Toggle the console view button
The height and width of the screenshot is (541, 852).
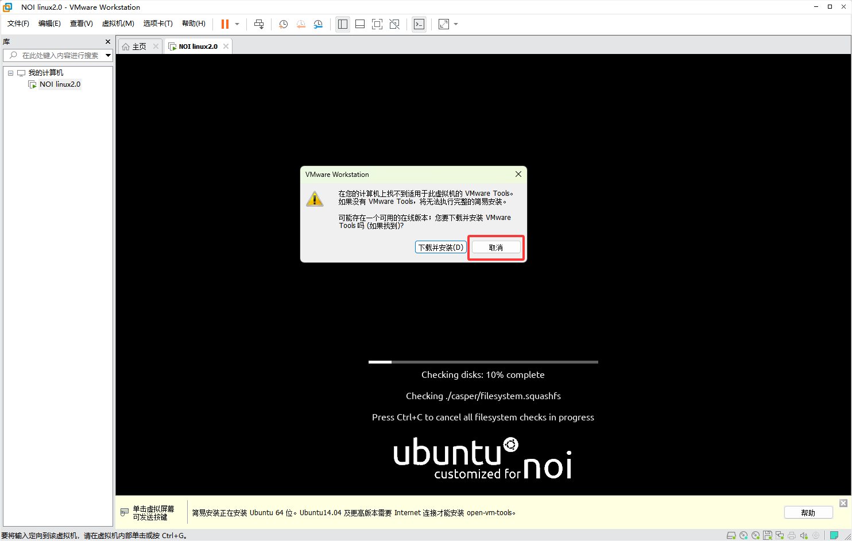click(419, 24)
